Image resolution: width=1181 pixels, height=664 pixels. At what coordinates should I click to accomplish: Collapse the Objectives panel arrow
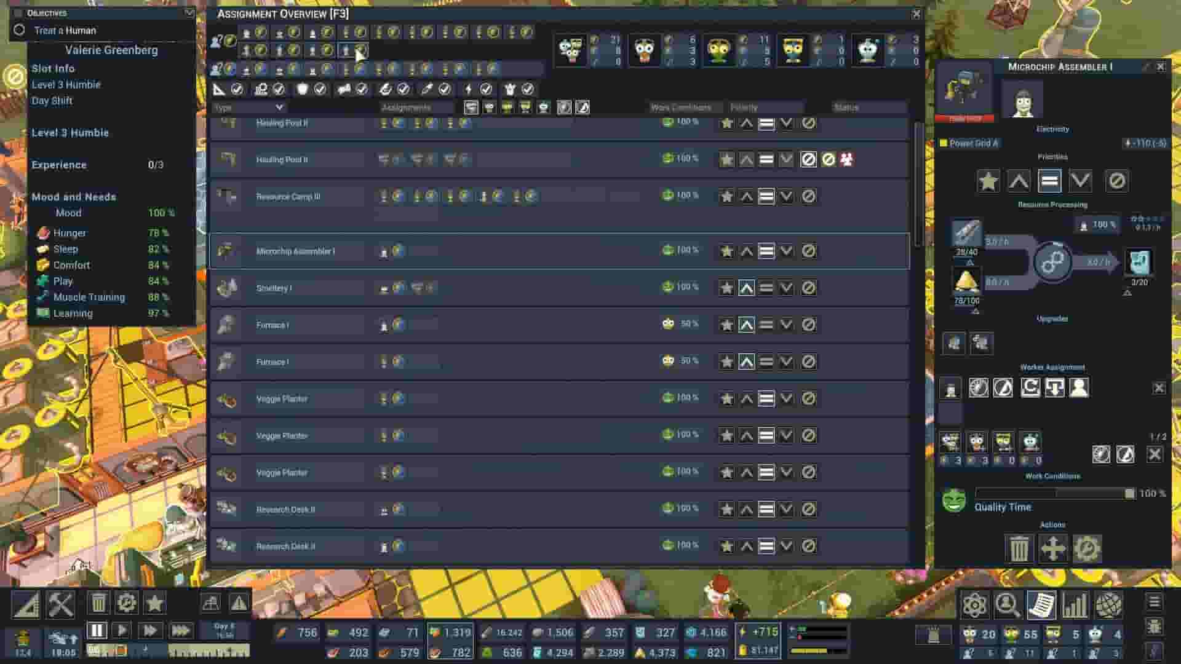click(189, 12)
